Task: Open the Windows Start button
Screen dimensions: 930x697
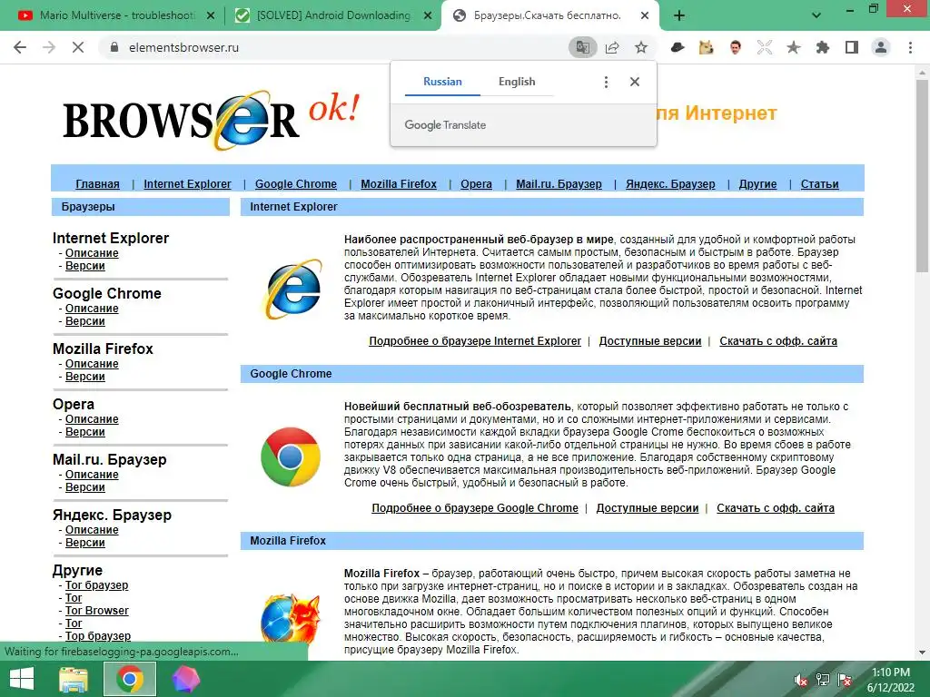Action: point(22,679)
